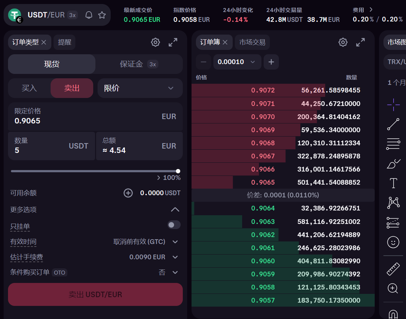Switch to the 提醒 alerts tab
406x319 pixels.
(64, 42)
